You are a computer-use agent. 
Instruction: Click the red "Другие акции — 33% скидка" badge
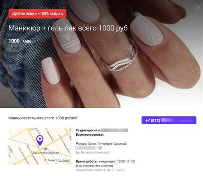37,14
